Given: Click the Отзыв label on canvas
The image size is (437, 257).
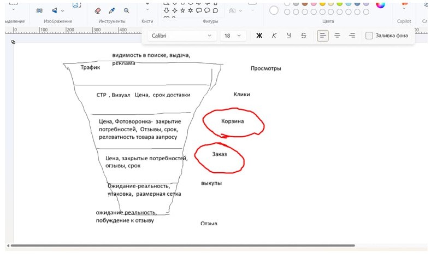Looking at the screenshot, I should point(209,224).
